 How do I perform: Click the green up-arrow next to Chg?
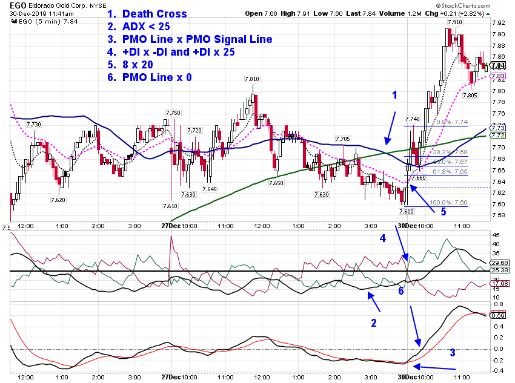point(488,14)
